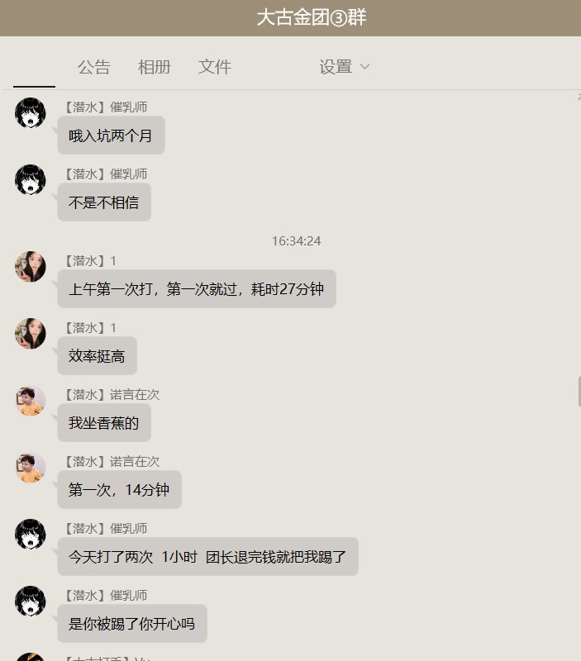The width and height of the screenshot is (581, 661).
Task: Expand the 设置 dropdown
Action: [344, 67]
